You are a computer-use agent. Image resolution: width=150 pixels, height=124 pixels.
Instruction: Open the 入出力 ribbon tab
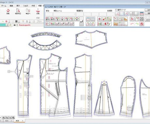[x=26, y=6]
